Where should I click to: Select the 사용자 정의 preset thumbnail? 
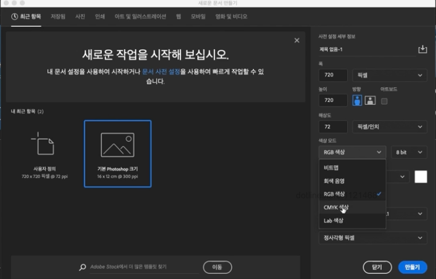44,154
